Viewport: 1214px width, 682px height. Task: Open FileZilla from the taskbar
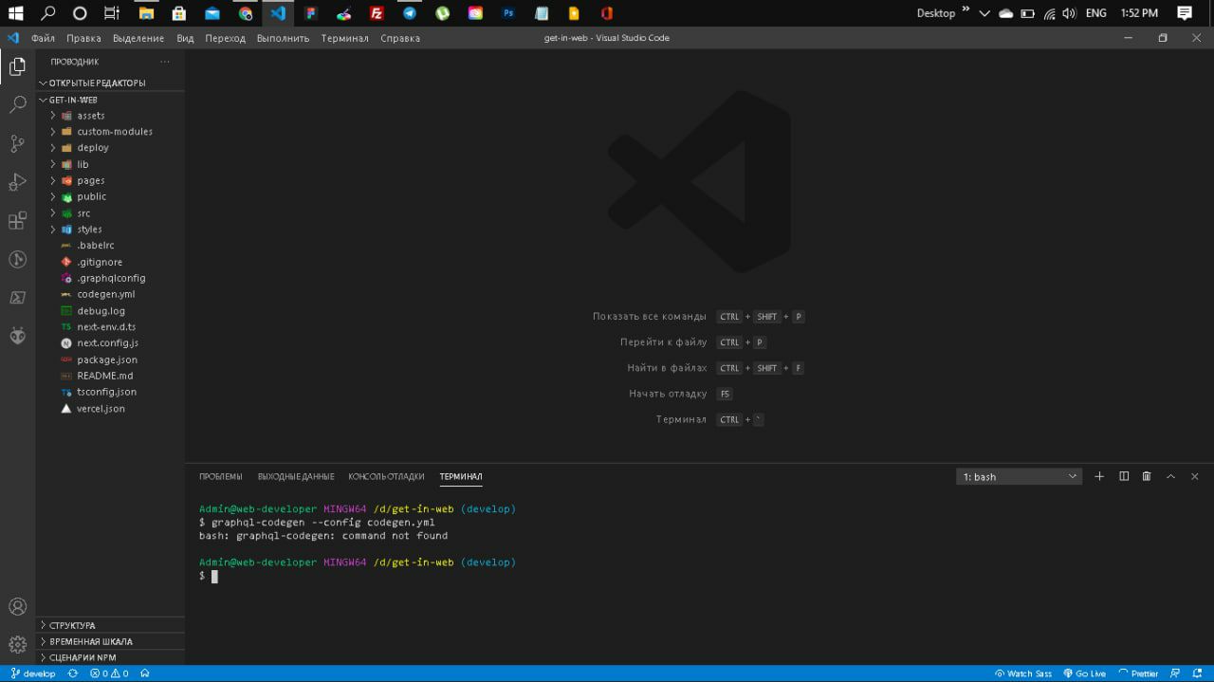point(377,13)
